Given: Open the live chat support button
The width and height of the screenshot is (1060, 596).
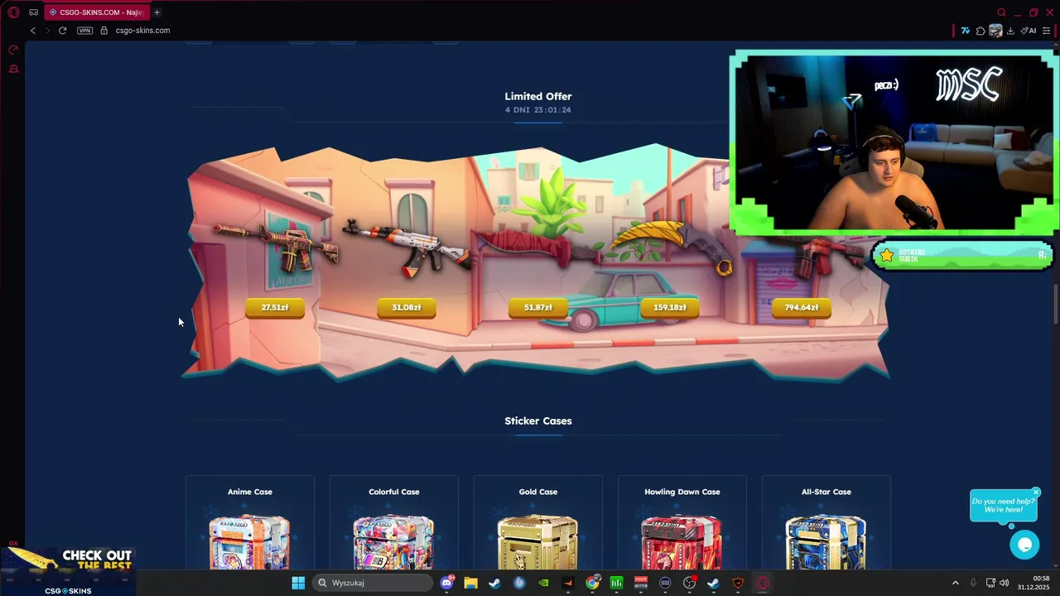Looking at the screenshot, I should 1024,545.
